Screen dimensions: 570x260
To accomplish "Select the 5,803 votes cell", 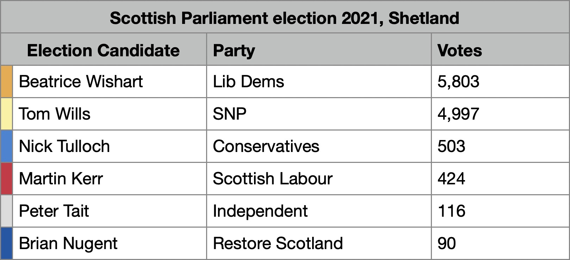I will [x=500, y=82].
